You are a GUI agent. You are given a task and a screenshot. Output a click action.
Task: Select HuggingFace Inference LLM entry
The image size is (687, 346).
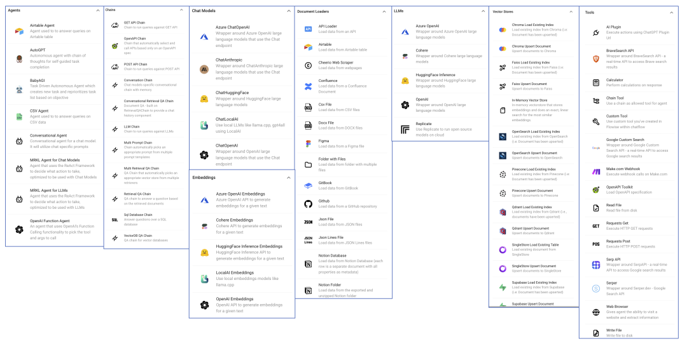(440, 81)
